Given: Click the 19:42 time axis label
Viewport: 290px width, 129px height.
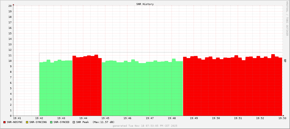Looking at the screenshot, I should tap(39, 119).
